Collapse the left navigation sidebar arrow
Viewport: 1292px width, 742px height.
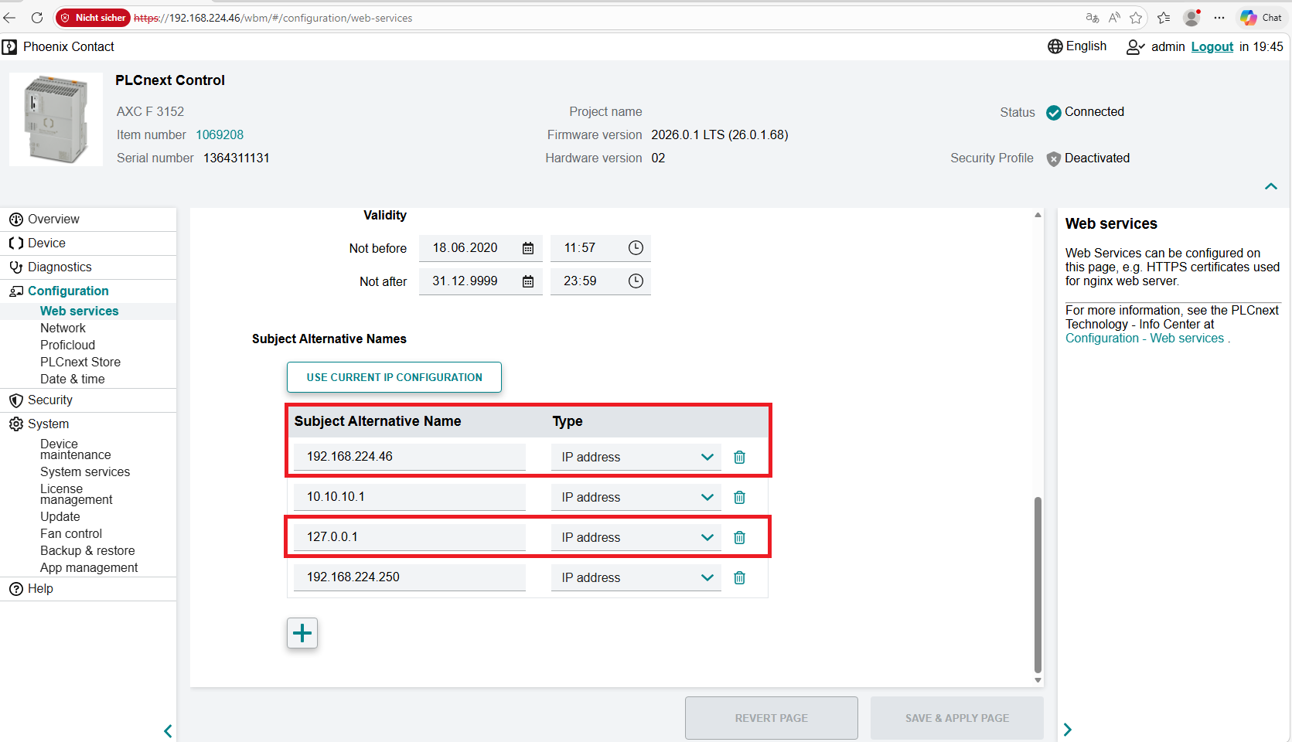click(168, 730)
